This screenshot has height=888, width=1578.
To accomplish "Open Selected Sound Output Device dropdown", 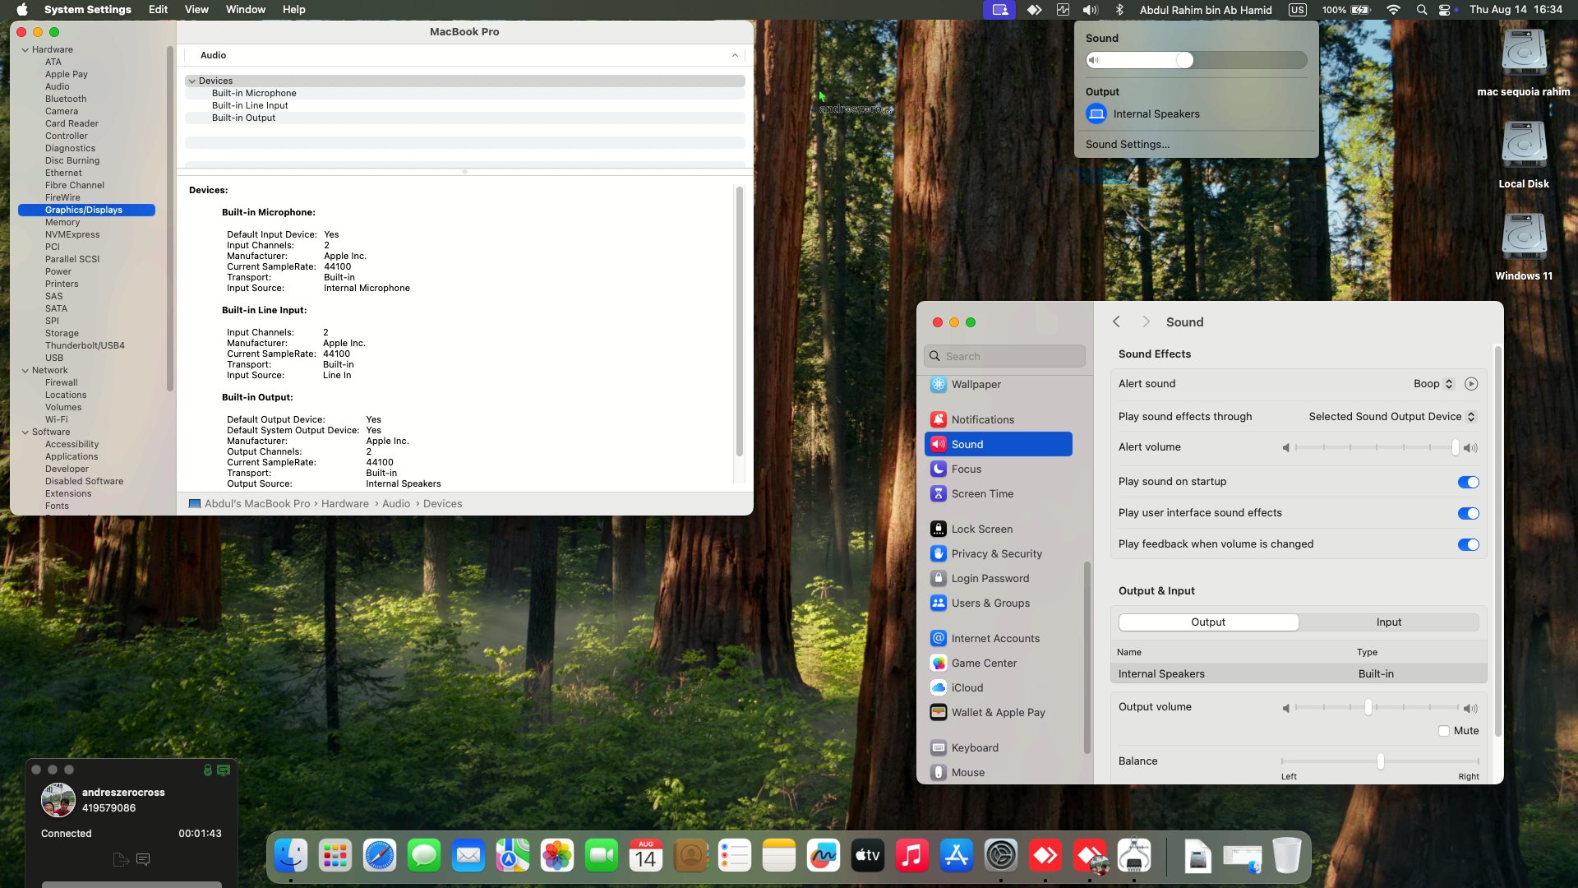I will pyautogui.click(x=1392, y=417).
